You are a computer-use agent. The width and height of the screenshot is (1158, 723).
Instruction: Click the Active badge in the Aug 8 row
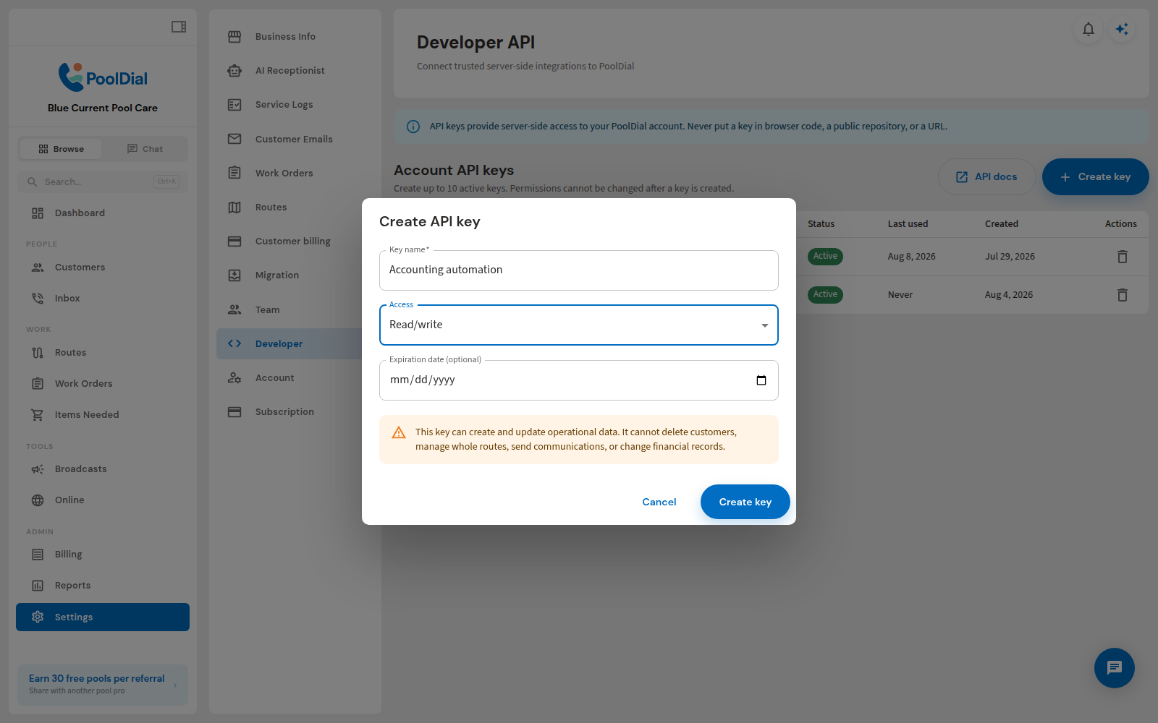(x=825, y=256)
